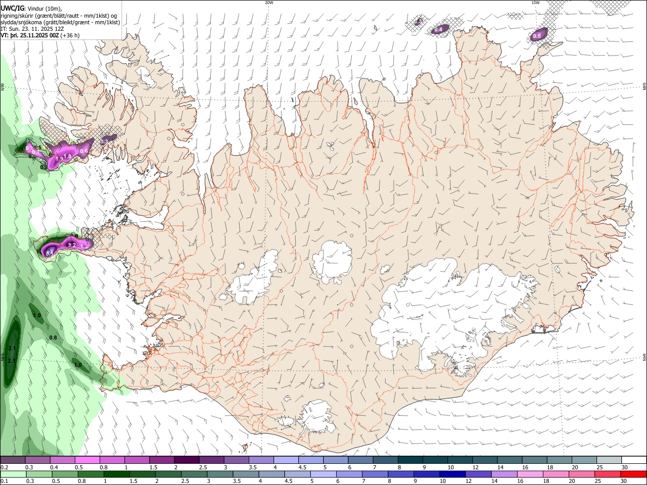Click the white 30 swatch in the upper legend
This screenshot has height=485, width=647.
point(634,460)
